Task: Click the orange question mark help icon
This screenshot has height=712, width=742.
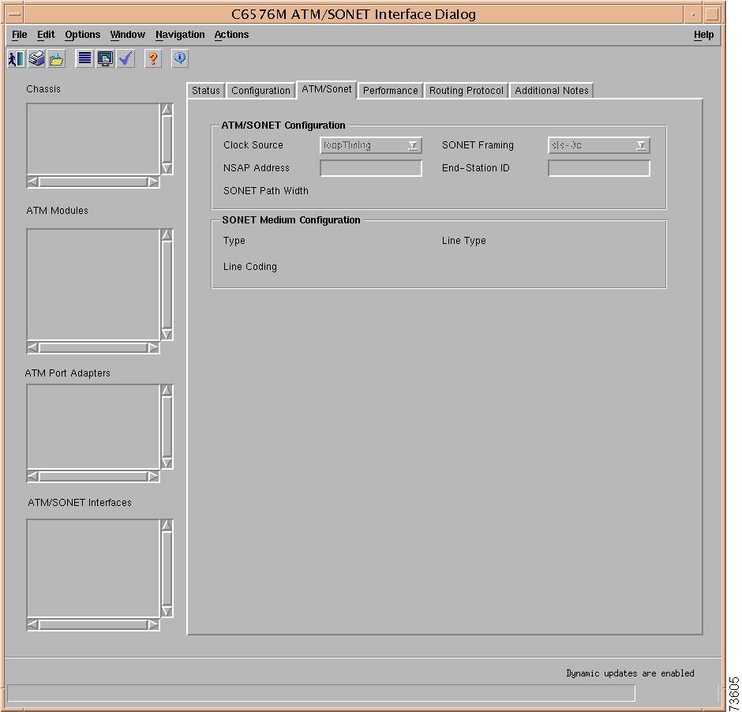Action: coord(153,58)
